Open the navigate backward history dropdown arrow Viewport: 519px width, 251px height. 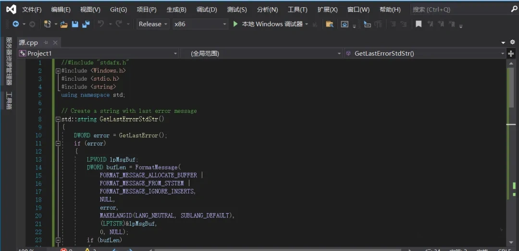[x=24, y=24]
